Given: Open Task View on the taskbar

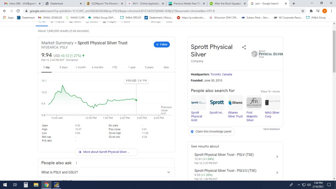Looking at the screenshot, I should pyautogui.click(x=15, y=185).
